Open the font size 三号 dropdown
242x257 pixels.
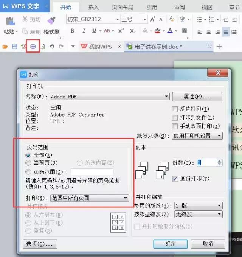tap(145, 20)
